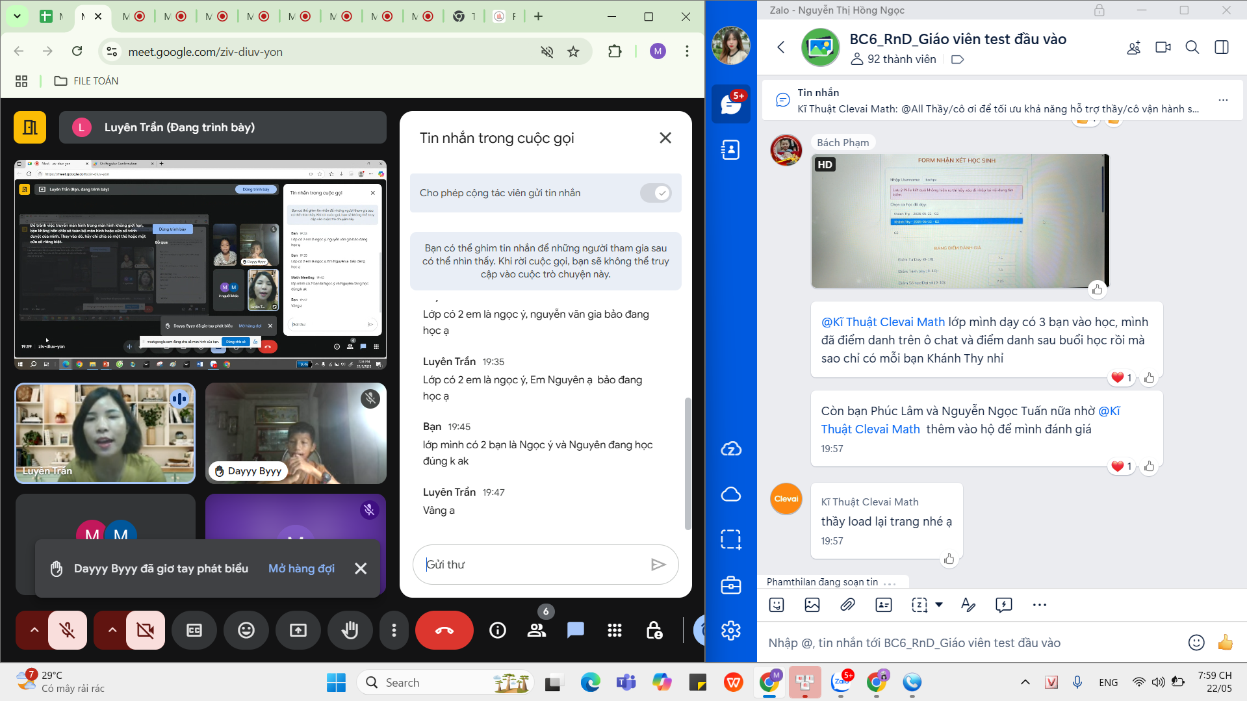Focus the Gửi thư message field

point(533,565)
